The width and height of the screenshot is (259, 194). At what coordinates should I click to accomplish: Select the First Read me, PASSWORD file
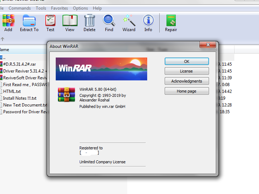24,84
